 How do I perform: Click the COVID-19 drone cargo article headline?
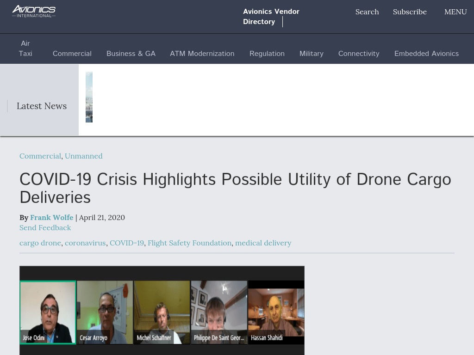[x=235, y=189]
